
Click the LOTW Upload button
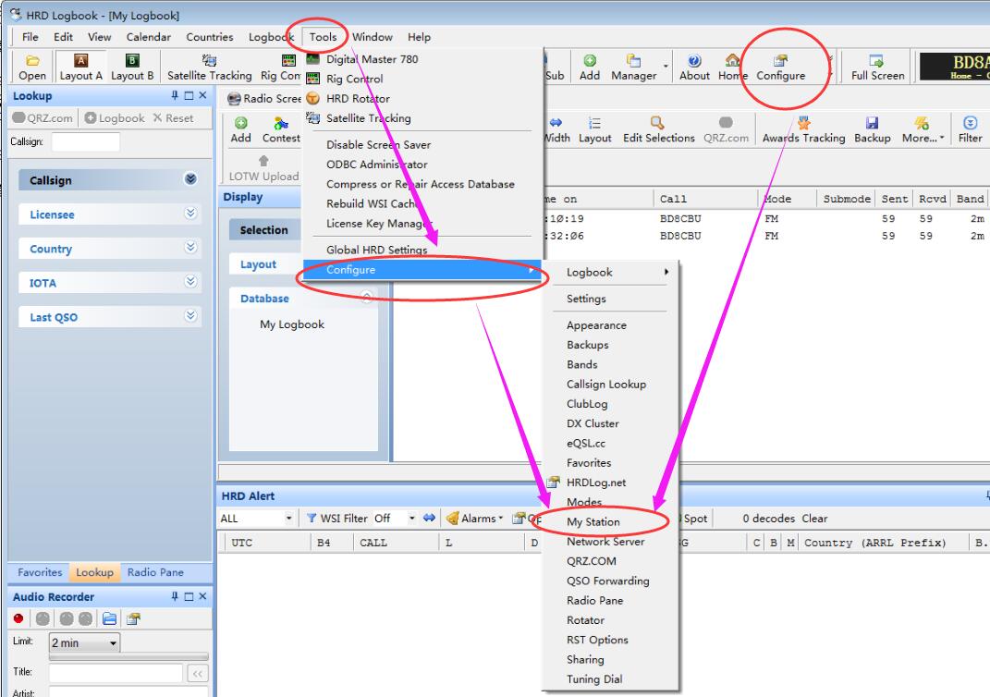click(264, 168)
